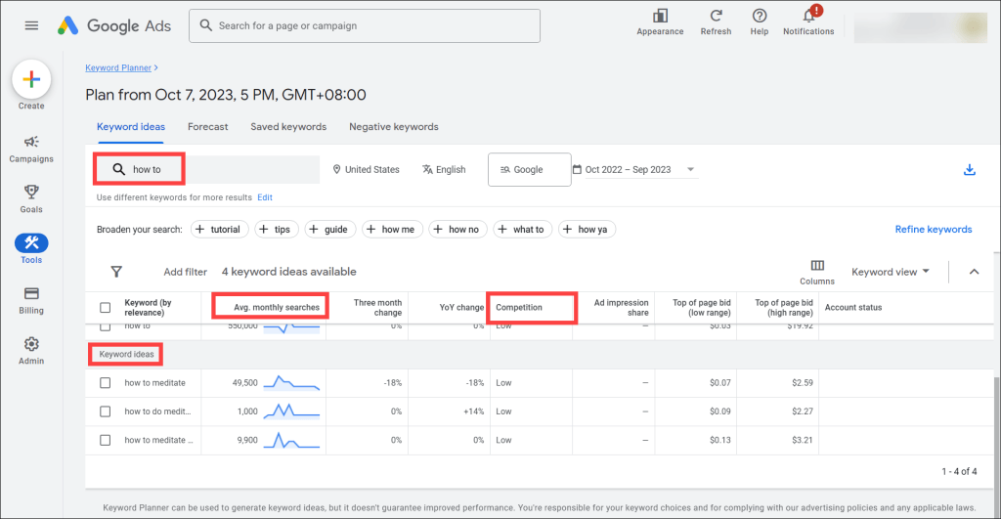Image resolution: width=1001 pixels, height=519 pixels.
Task: Open Admin in the sidebar
Action: [x=31, y=351]
